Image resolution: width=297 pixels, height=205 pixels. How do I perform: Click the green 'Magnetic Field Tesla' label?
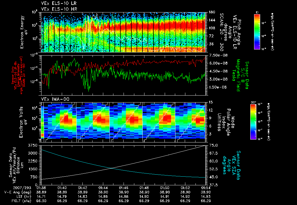(x=236, y=75)
